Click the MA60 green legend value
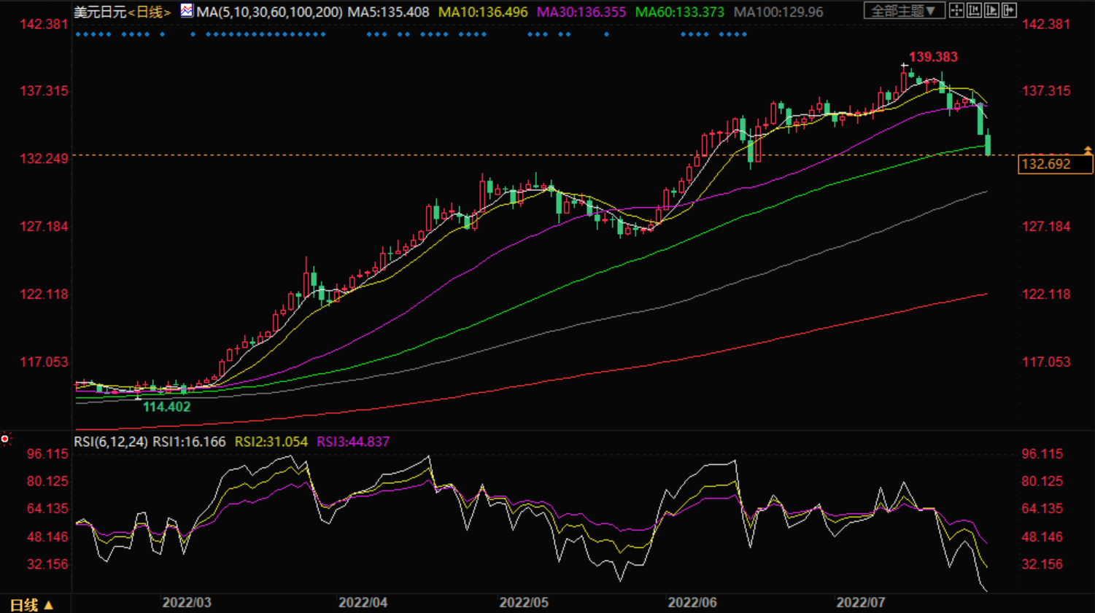1095x613 pixels. 679,12
